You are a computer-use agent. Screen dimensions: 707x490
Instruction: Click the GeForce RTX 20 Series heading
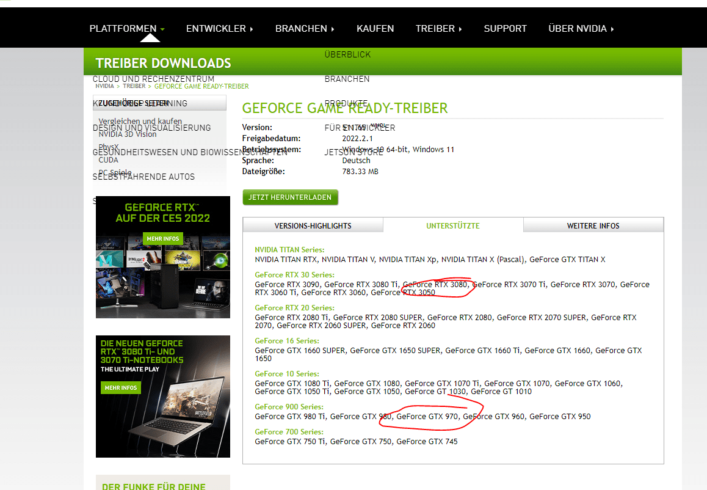[294, 308]
